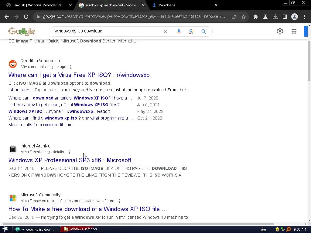Clear the search box with X

(x=165, y=32)
